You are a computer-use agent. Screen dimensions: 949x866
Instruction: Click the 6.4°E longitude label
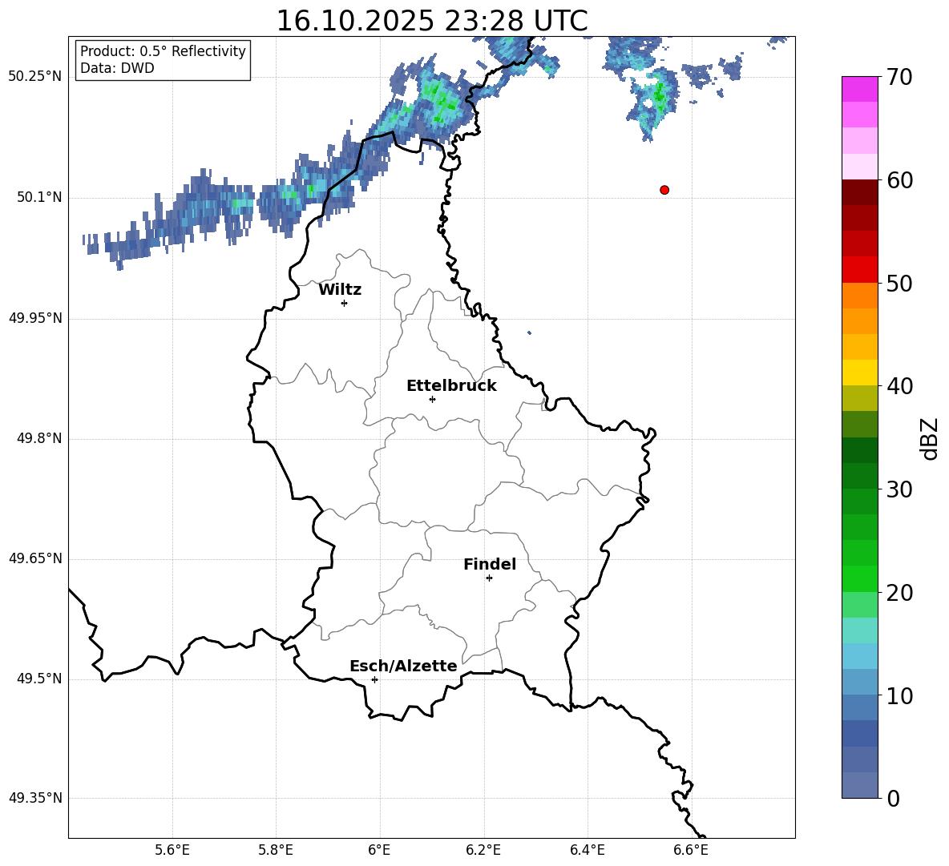tap(587, 850)
